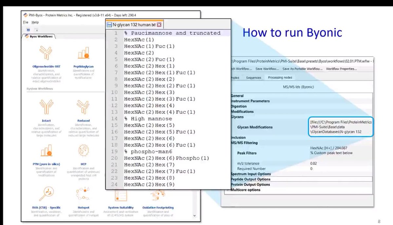This screenshot has height=225, width=393.
Task: Click Save As Portable Workflow... button
Action: 303,69
